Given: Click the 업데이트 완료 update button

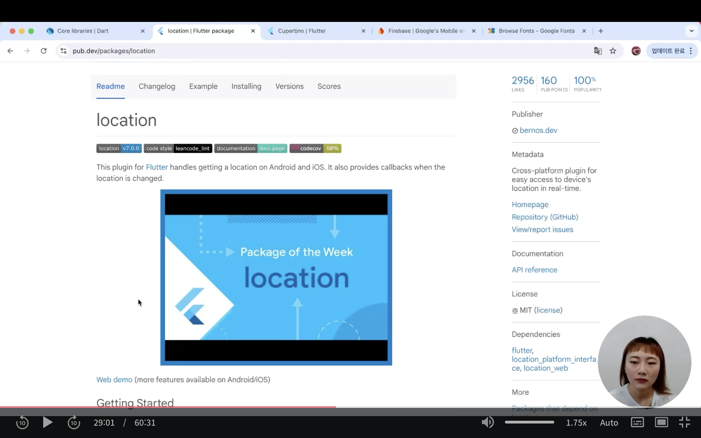Looking at the screenshot, I should point(668,51).
